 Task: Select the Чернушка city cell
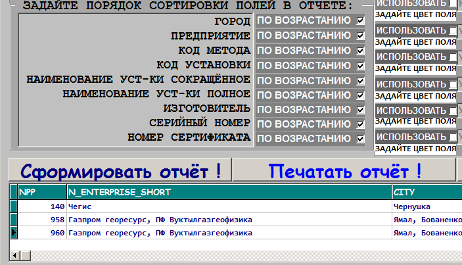coord(427,206)
